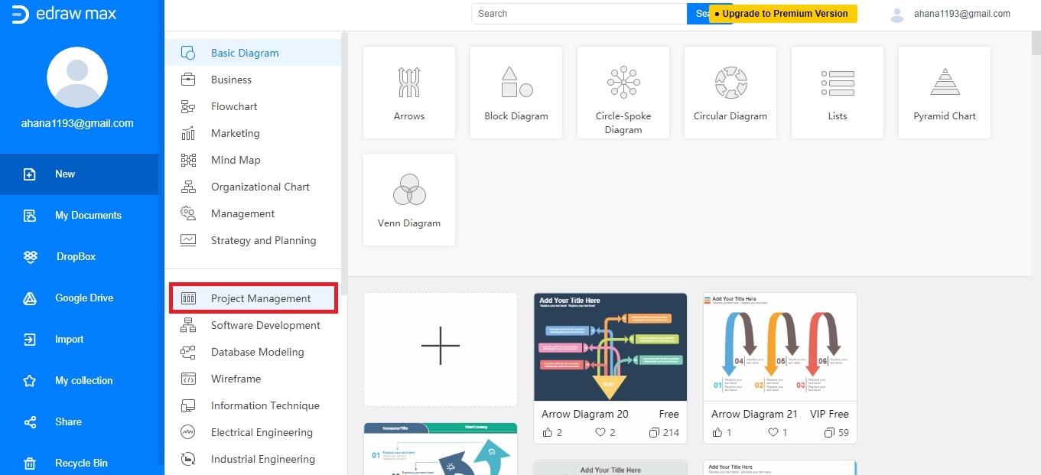Image resolution: width=1041 pixels, height=475 pixels.
Task: Click the My Documents folder icon
Action: click(x=30, y=216)
